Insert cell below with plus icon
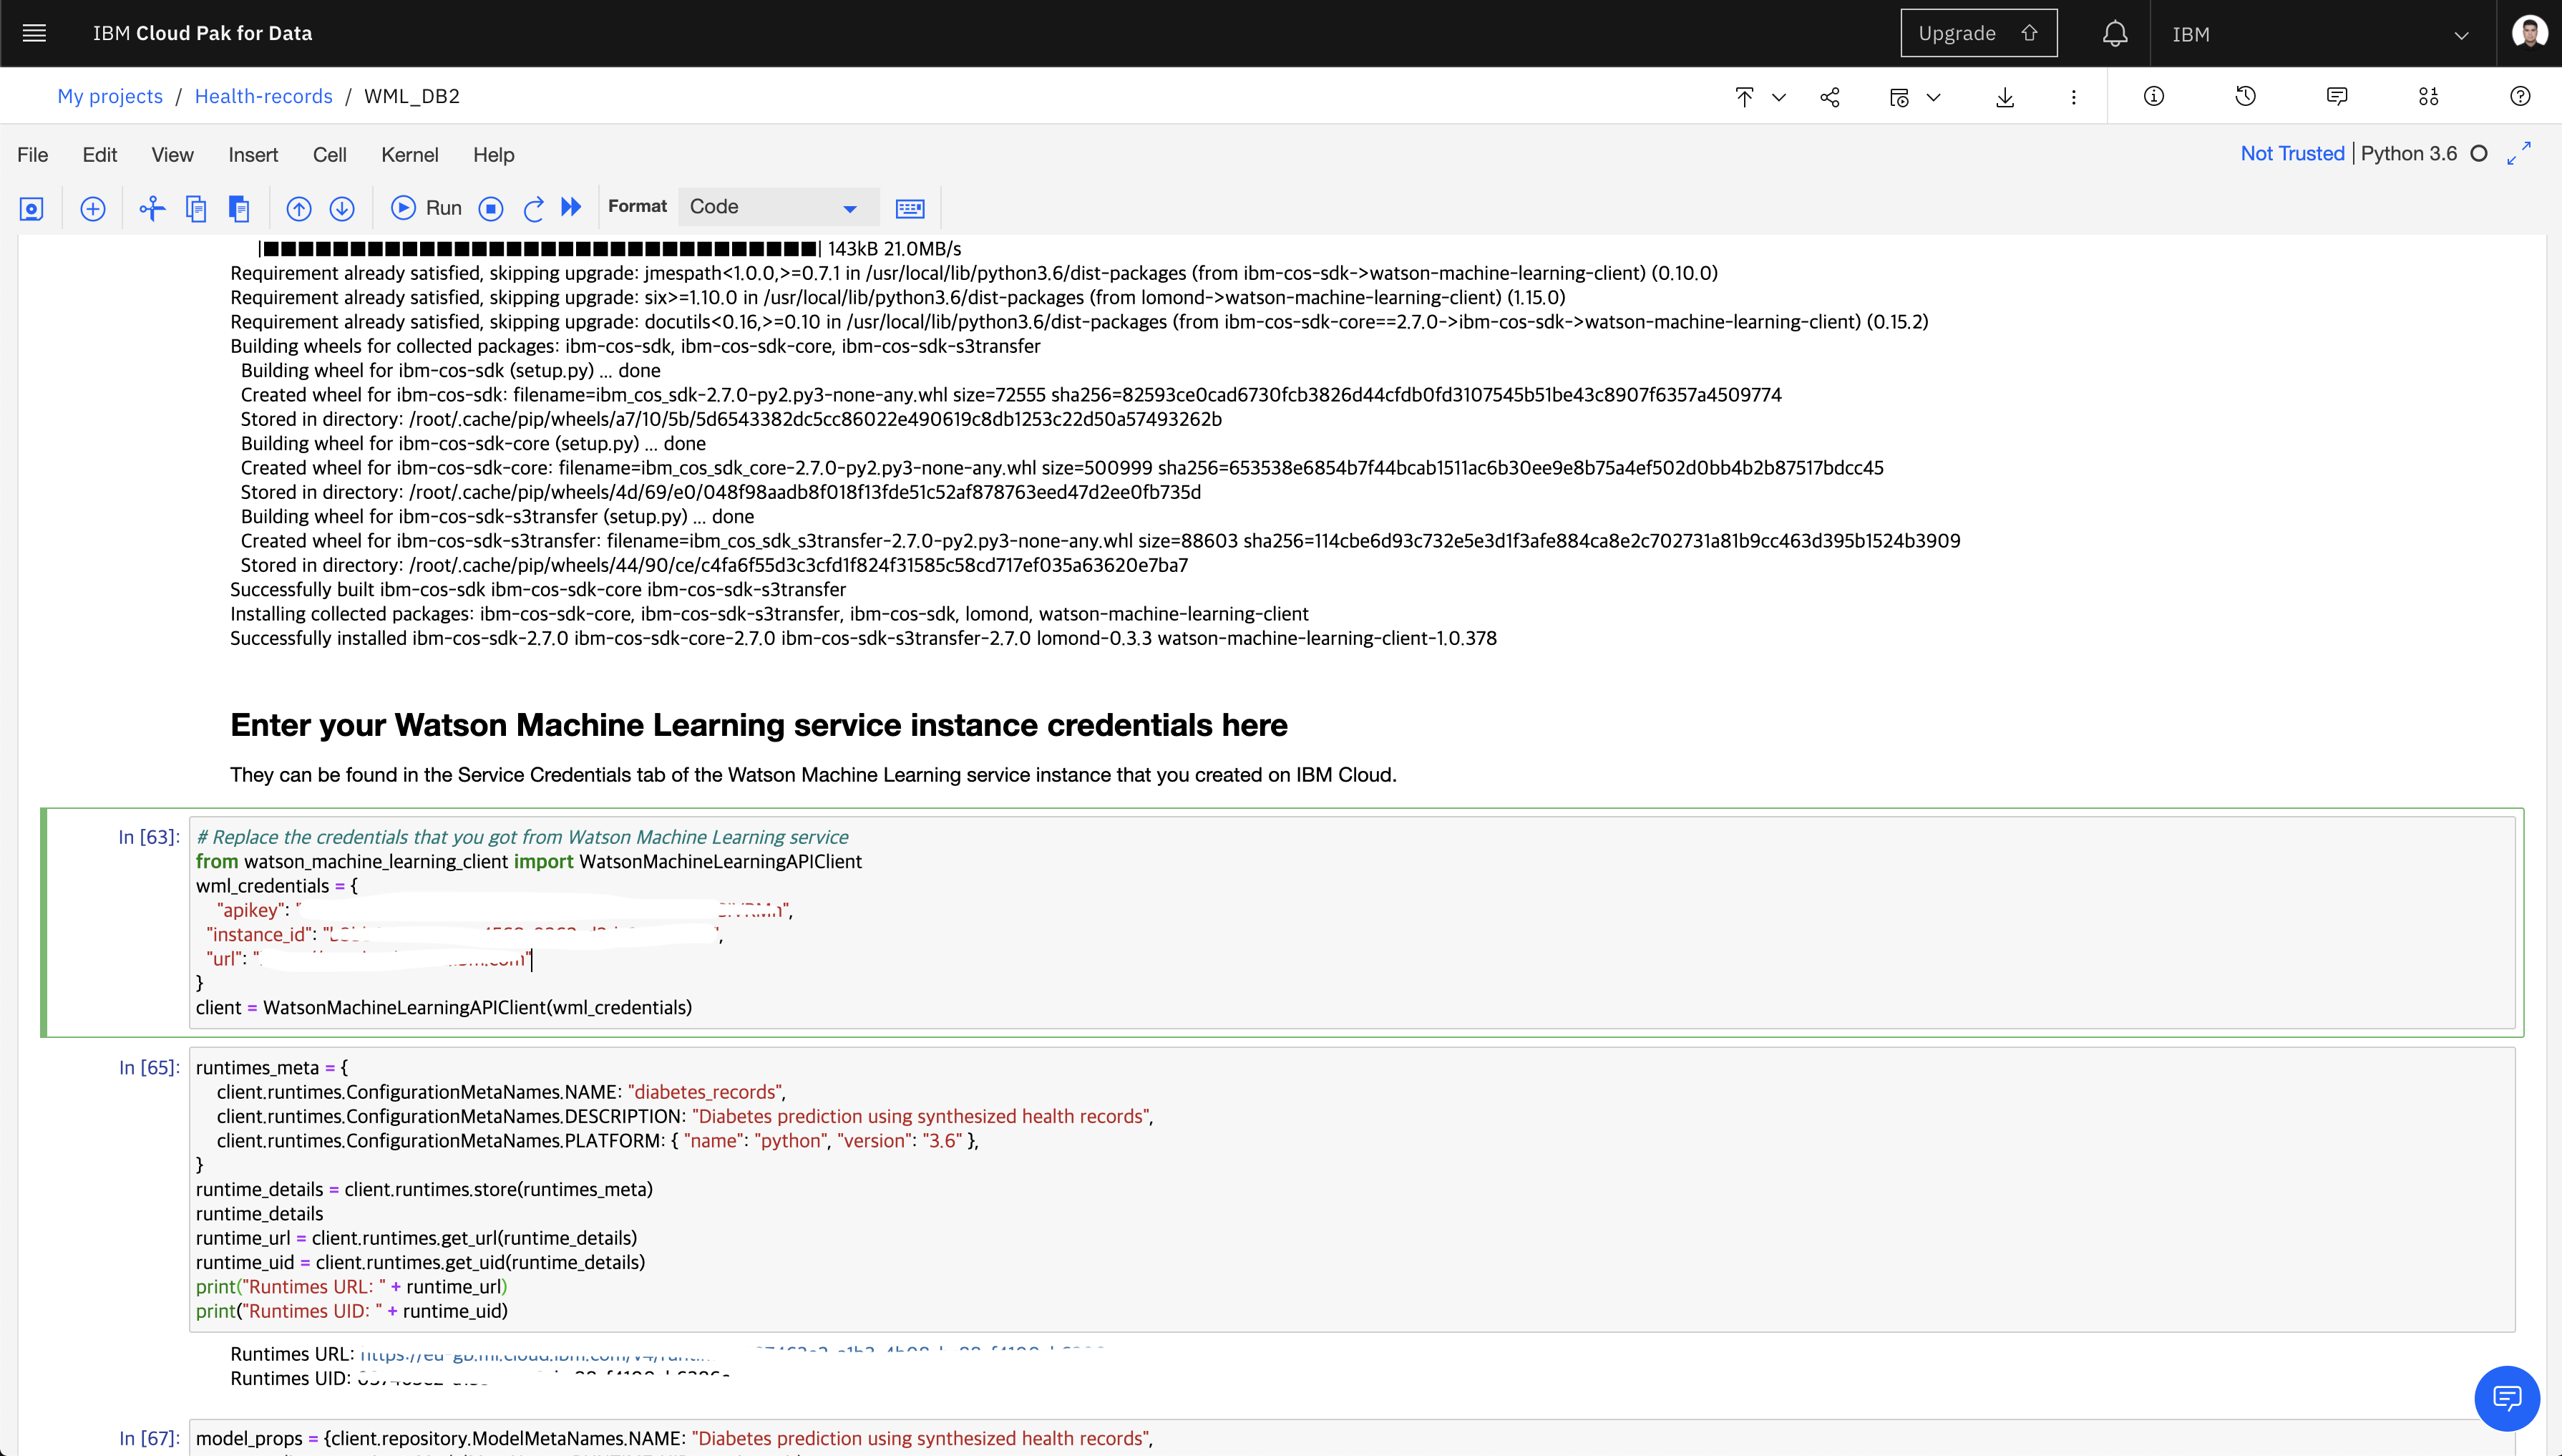Image resolution: width=2562 pixels, height=1456 pixels. coord(93,208)
